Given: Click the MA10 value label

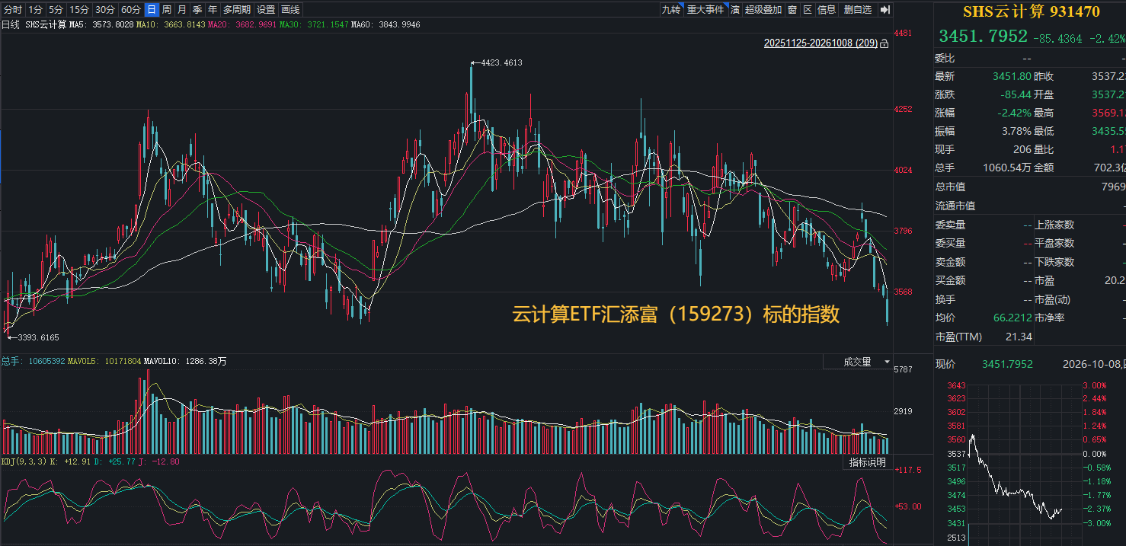Looking at the screenshot, I should (171, 25).
